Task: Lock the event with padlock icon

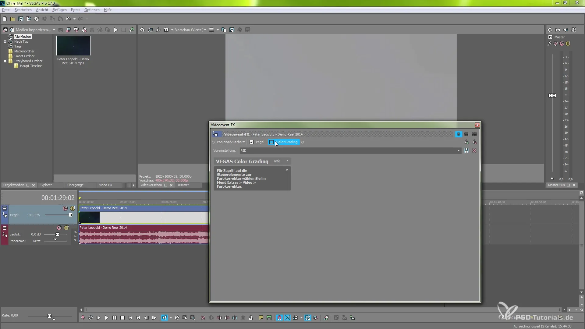Action: coord(251,318)
